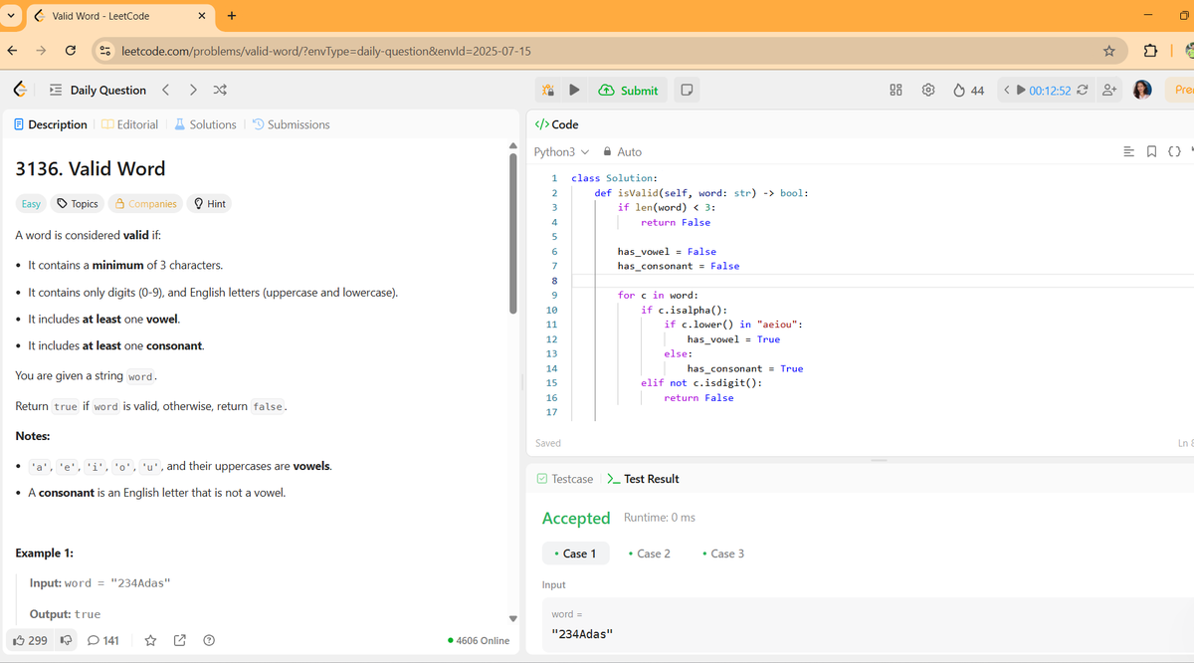This screenshot has width=1194, height=663.
Task: Go to the previous question arrow
Action: point(165,90)
